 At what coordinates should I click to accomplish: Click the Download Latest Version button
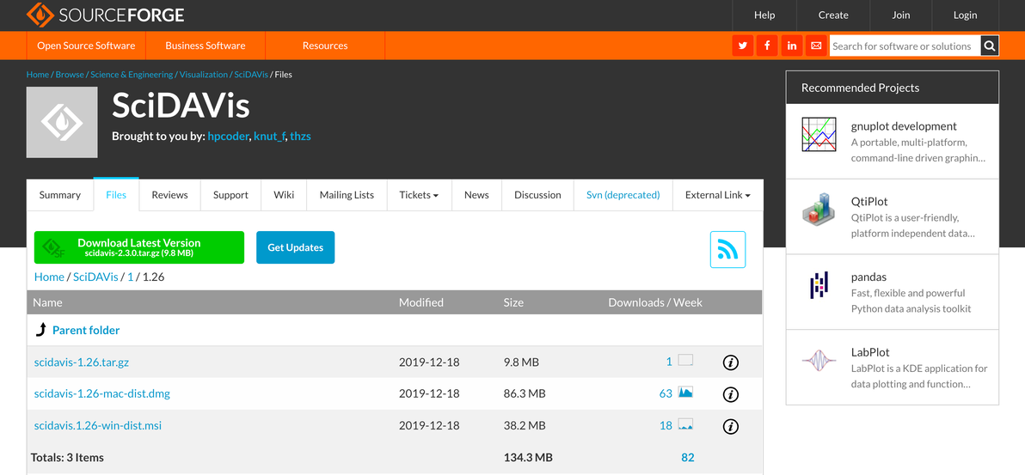pyautogui.click(x=139, y=247)
